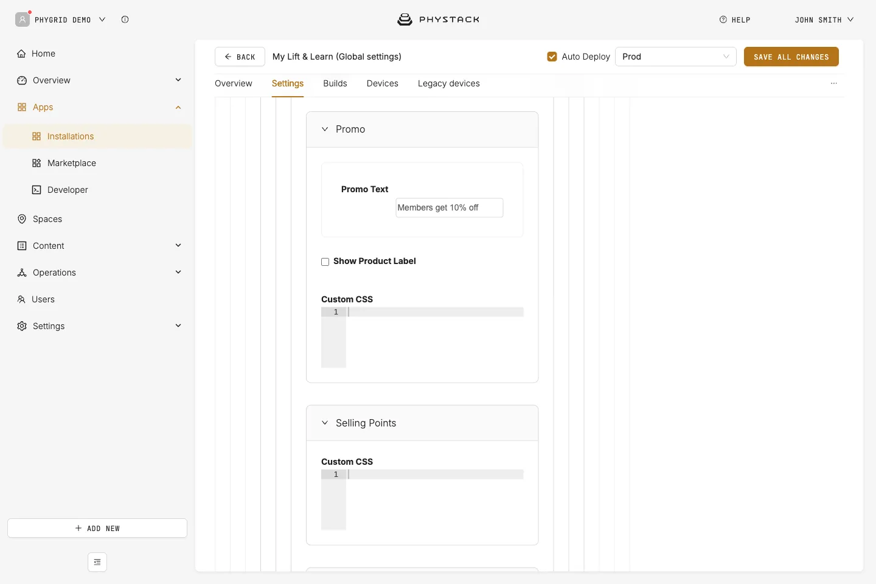Viewport: 876px width, 584px height.
Task: Click the Home icon in sidebar
Action: 21,54
